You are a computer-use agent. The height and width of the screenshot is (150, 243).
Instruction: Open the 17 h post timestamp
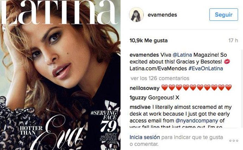coord(233,40)
